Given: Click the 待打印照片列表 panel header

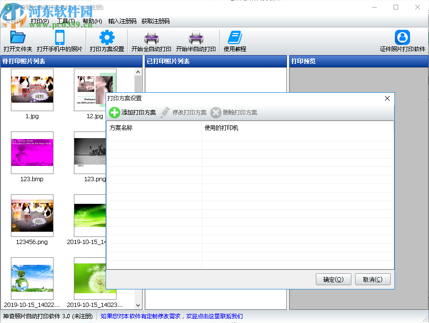Looking at the screenshot, I should tap(71, 61).
